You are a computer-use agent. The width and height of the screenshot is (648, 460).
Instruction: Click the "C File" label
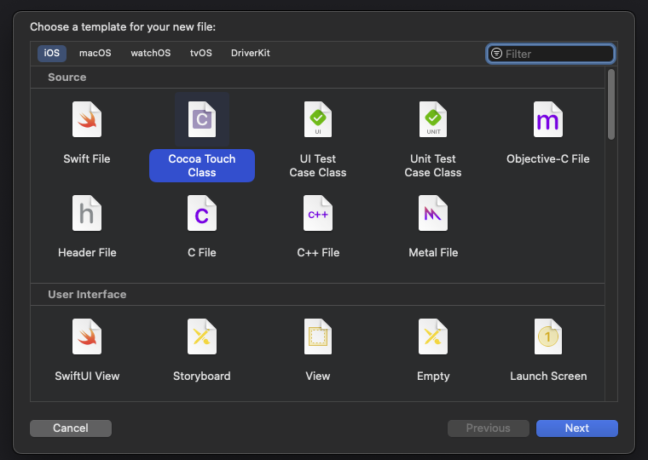click(x=202, y=253)
